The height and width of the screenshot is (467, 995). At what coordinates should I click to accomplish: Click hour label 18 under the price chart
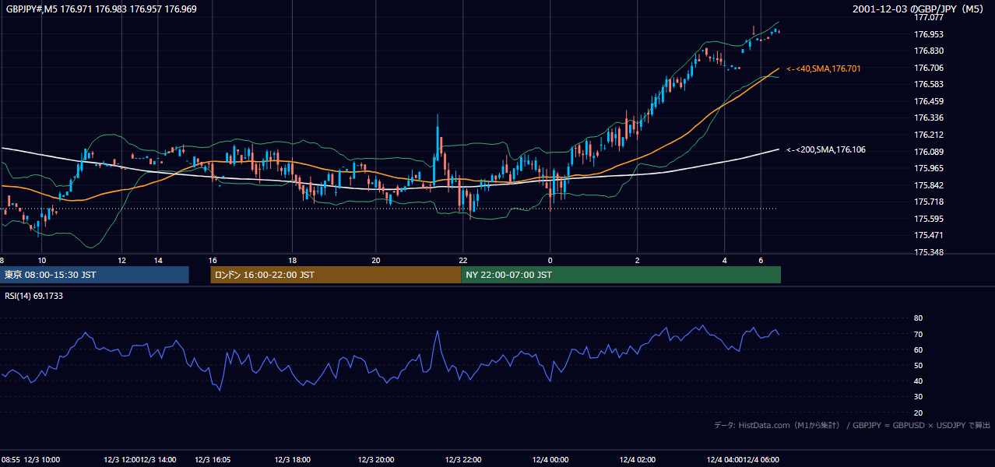tap(293, 261)
